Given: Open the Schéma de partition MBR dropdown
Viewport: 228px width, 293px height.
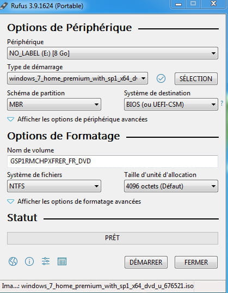Looking at the screenshot, I should tap(54, 104).
